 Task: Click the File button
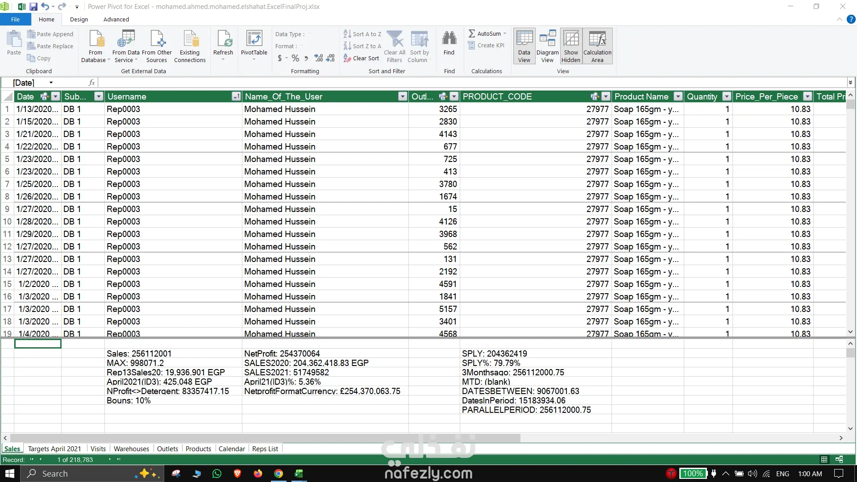[15, 19]
